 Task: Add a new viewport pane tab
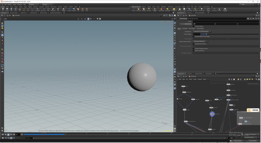pos(64,13)
